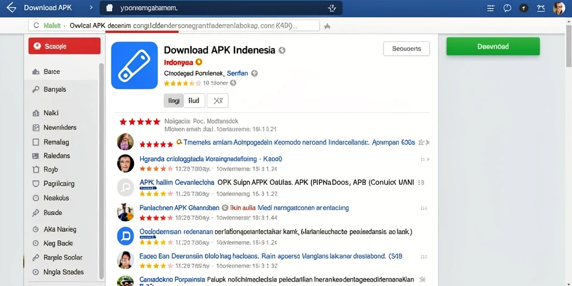Open the options dots on the Panlachnen APK review
The image size is (572, 286).
pyautogui.click(x=423, y=208)
